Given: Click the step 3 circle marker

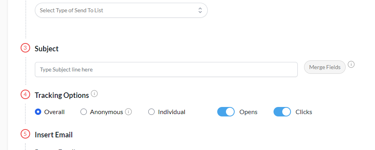Looking at the screenshot, I should click(25, 48).
